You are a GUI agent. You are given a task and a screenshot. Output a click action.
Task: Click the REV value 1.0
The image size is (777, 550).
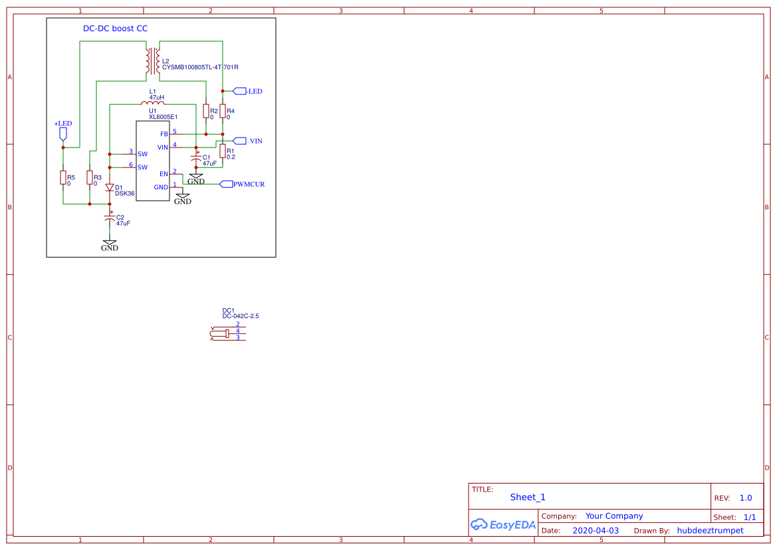(746, 498)
